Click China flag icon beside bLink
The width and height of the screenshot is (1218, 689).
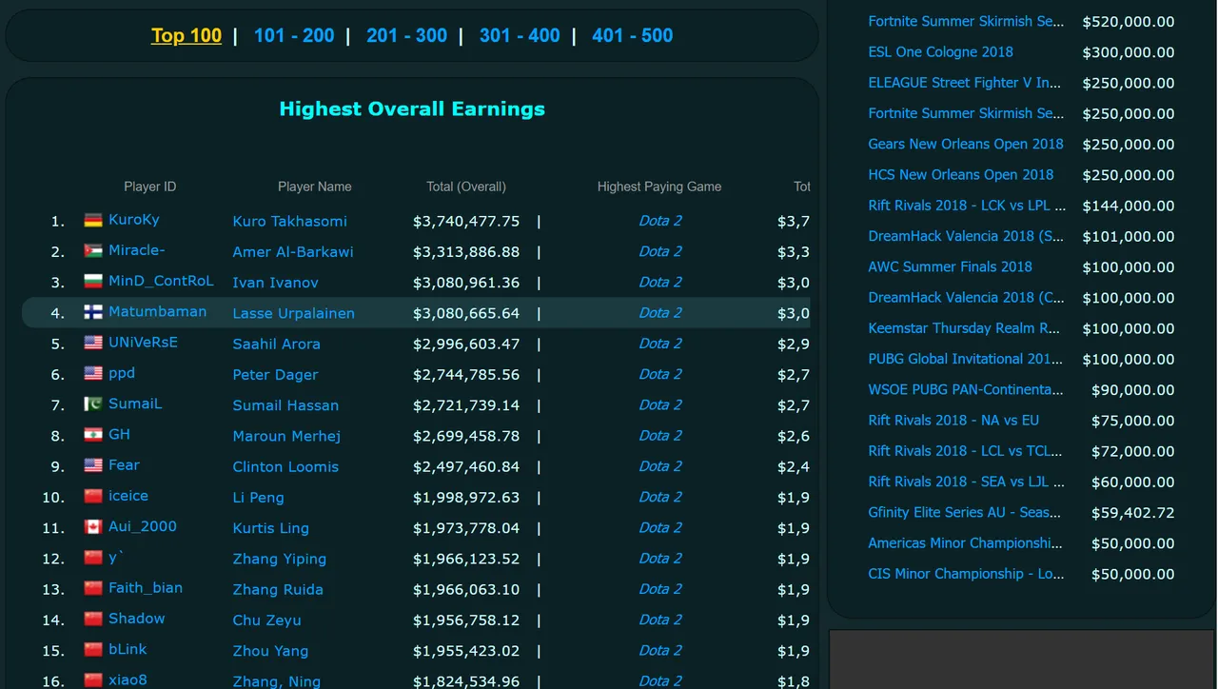(93, 650)
